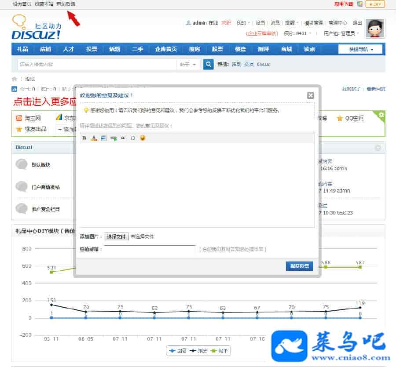This screenshot has width=396, height=367.
Task: Open the 绿友出品 star shortcut
Action: pyautogui.click(x=19, y=129)
